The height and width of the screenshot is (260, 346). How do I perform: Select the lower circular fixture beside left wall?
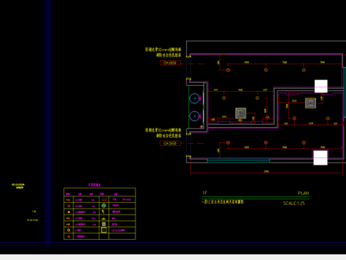pos(195,116)
